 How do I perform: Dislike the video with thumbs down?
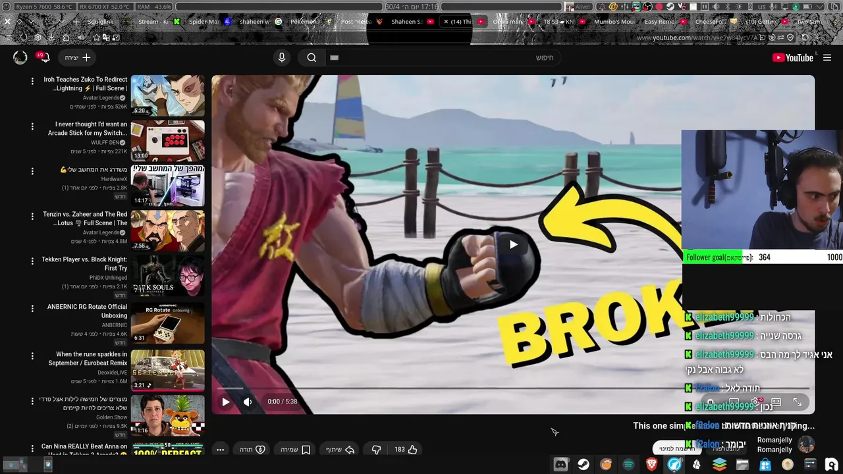tap(376, 450)
